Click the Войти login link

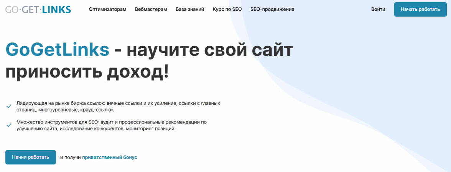point(378,9)
